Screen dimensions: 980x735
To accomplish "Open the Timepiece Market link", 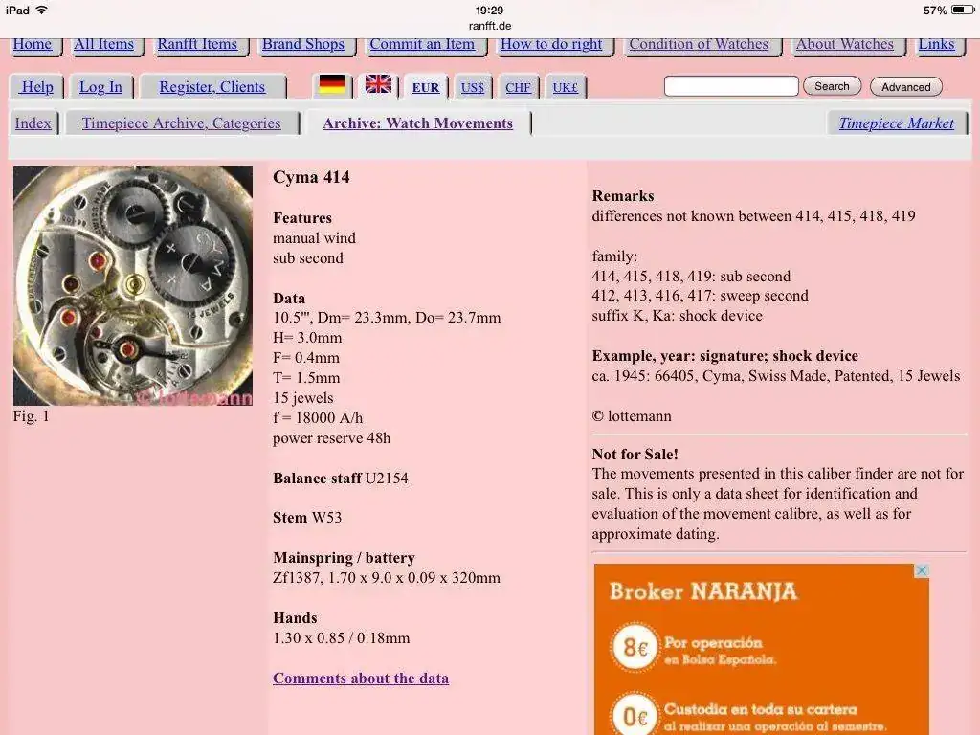I will (896, 123).
